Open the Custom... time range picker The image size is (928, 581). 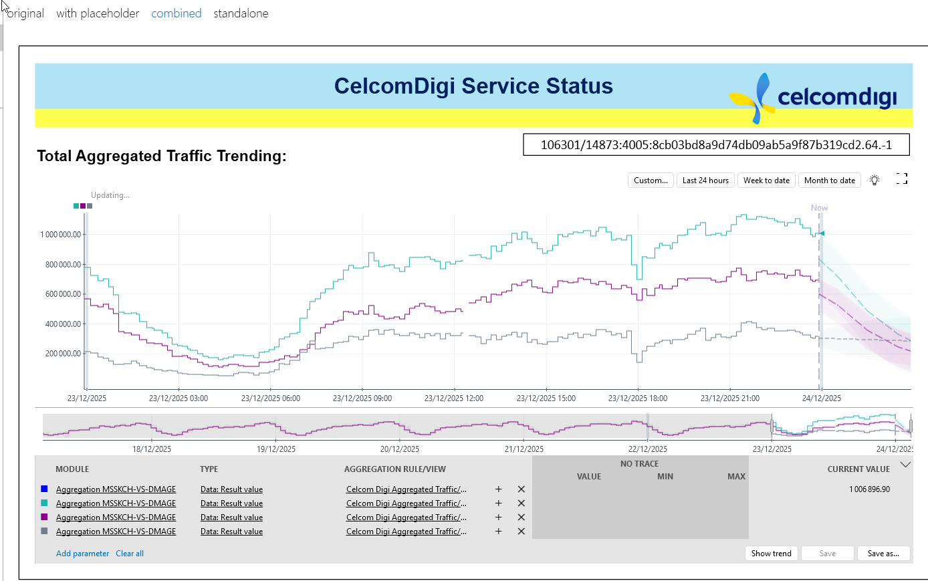(x=651, y=181)
